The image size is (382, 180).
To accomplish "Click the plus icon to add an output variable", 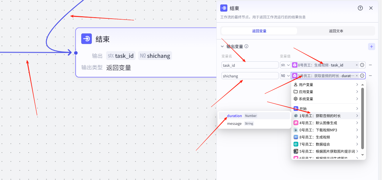I will click(371, 47).
